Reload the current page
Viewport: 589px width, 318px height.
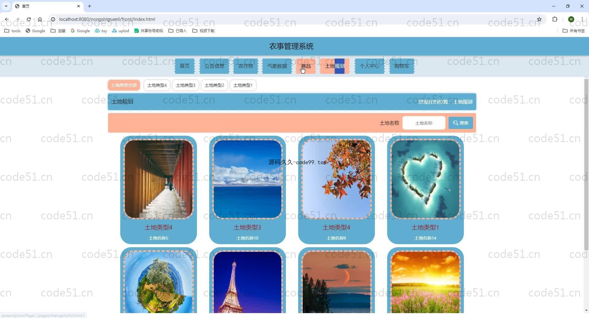click(x=29, y=19)
